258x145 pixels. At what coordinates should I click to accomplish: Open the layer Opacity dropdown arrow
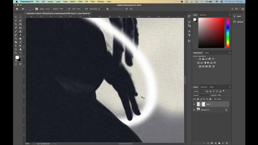pos(223,95)
